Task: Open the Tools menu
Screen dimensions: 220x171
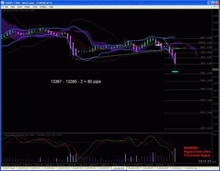Action: pyautogui.click(x=35, y=7)
